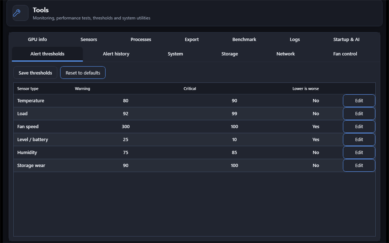
Task: Click Temperature warning value 80
Action: pyautogui.click(x=125, y=101)
